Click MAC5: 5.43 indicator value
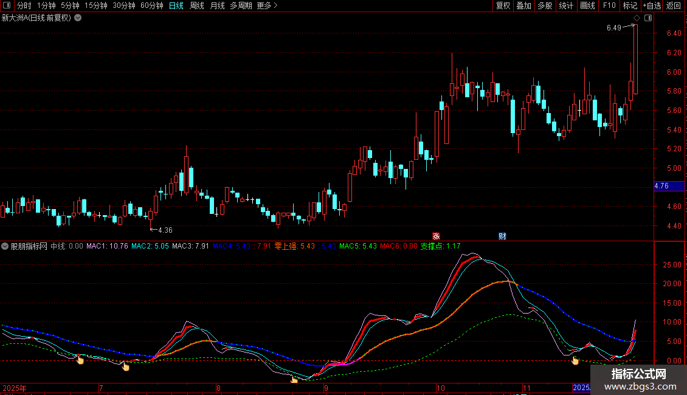The height and width of the screenshot is (395, 687). [358, 246]
